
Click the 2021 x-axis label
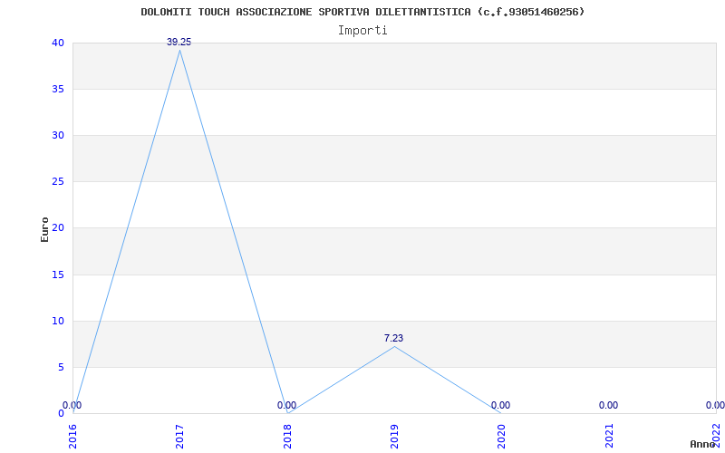tap(609, 438)
